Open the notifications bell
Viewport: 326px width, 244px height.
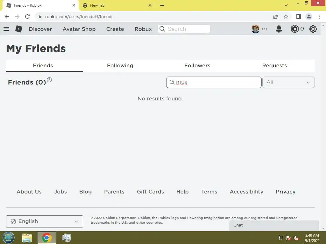279,29
